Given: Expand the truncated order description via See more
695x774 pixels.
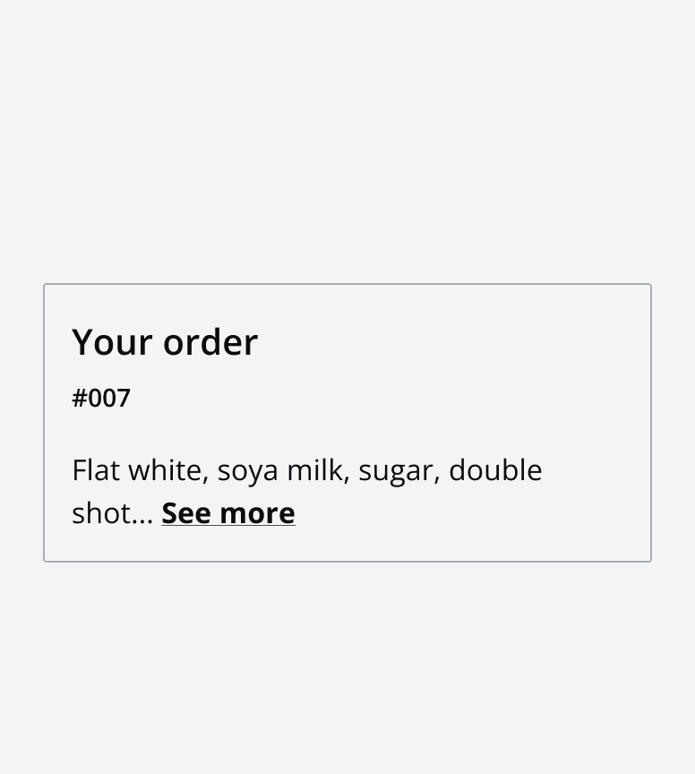Looking at the screenshot, I should pos(227,512).
